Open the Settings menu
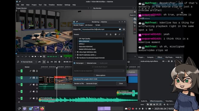 67,5
